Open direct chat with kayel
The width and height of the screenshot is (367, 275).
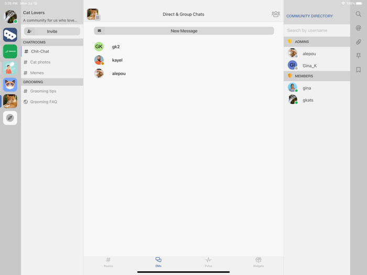(x=184, y=60)
